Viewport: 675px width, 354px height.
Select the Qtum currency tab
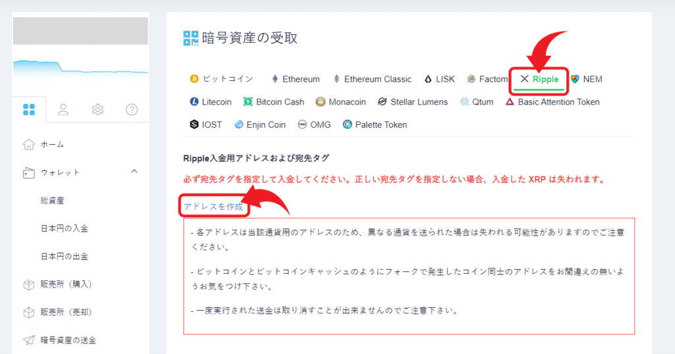pos(477,102)
